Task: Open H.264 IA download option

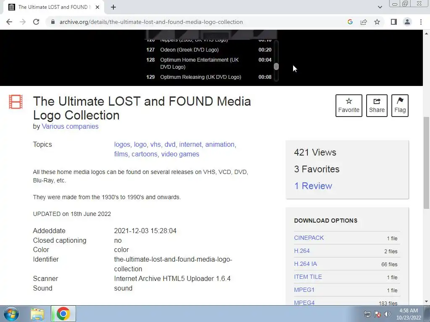Action: coord(305,264)
